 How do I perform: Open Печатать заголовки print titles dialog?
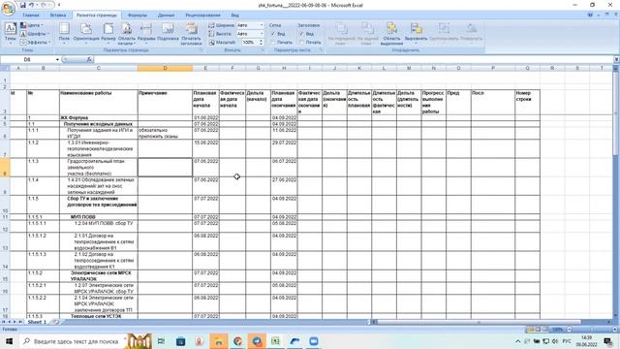click(191, 33)
